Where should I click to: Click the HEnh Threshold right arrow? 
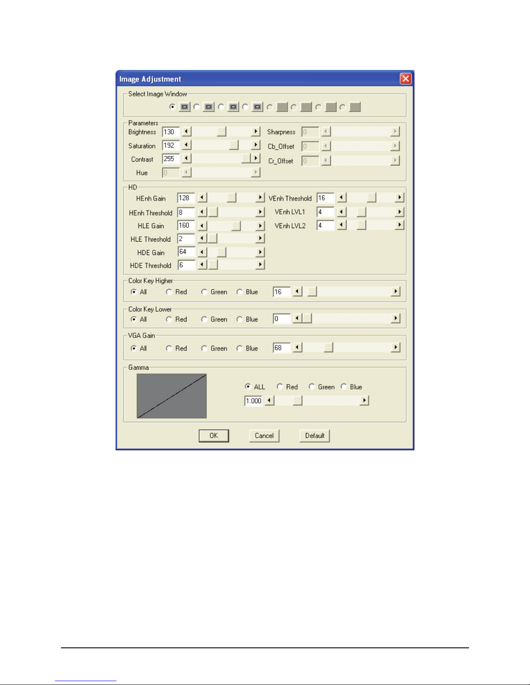pyautogui.click(x=260, y=212)
